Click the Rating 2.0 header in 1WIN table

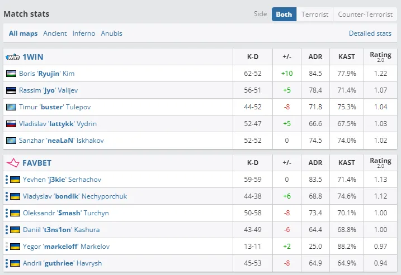[x=380, y=57]
